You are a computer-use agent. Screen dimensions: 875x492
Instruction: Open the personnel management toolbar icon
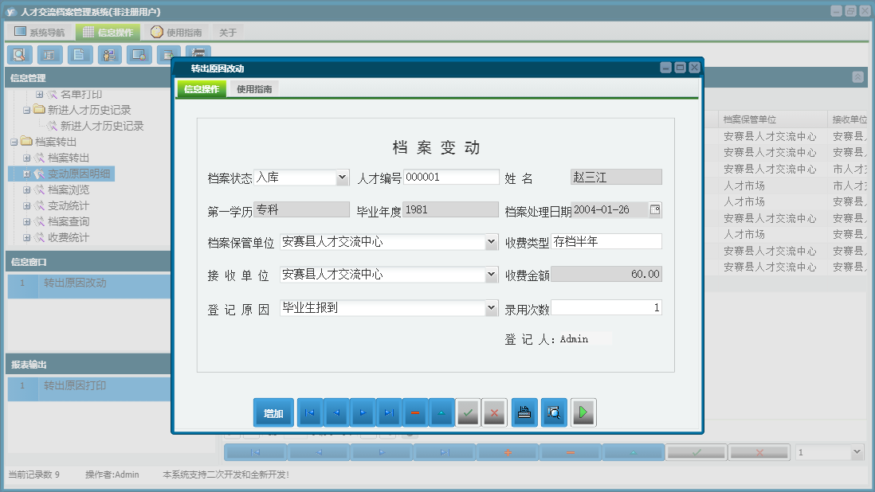(109, 54)
